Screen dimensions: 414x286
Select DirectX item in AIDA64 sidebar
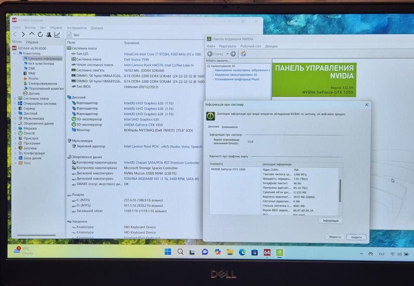(31, 133)
